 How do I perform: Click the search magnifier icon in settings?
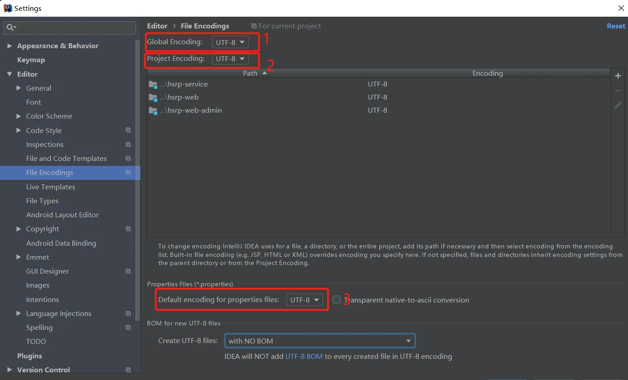pos(10,28)
